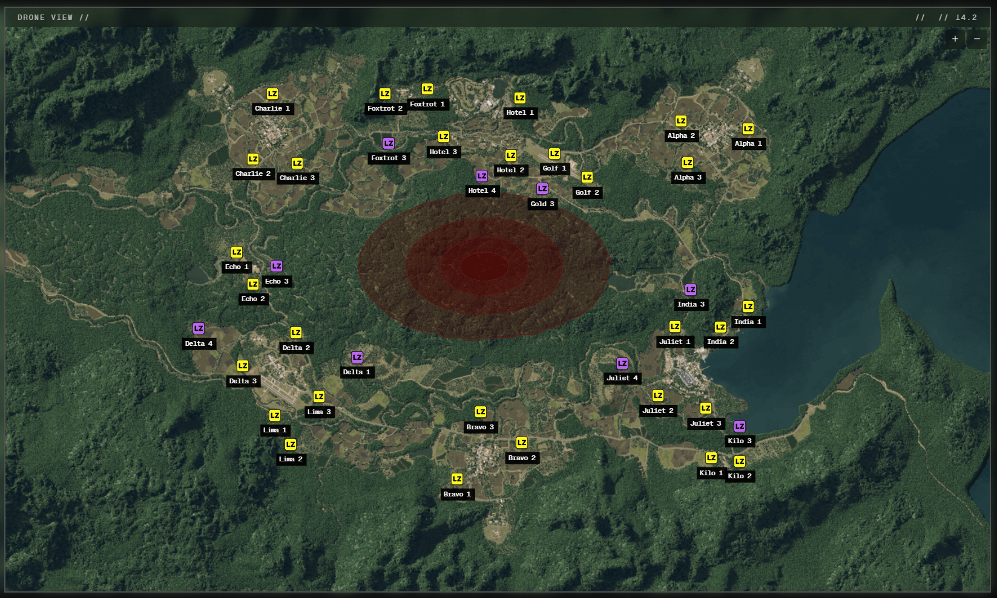Select the Juliet 2 LZ marker icon
The height and width of the screenshot is (598, 997).
[658, 395]
